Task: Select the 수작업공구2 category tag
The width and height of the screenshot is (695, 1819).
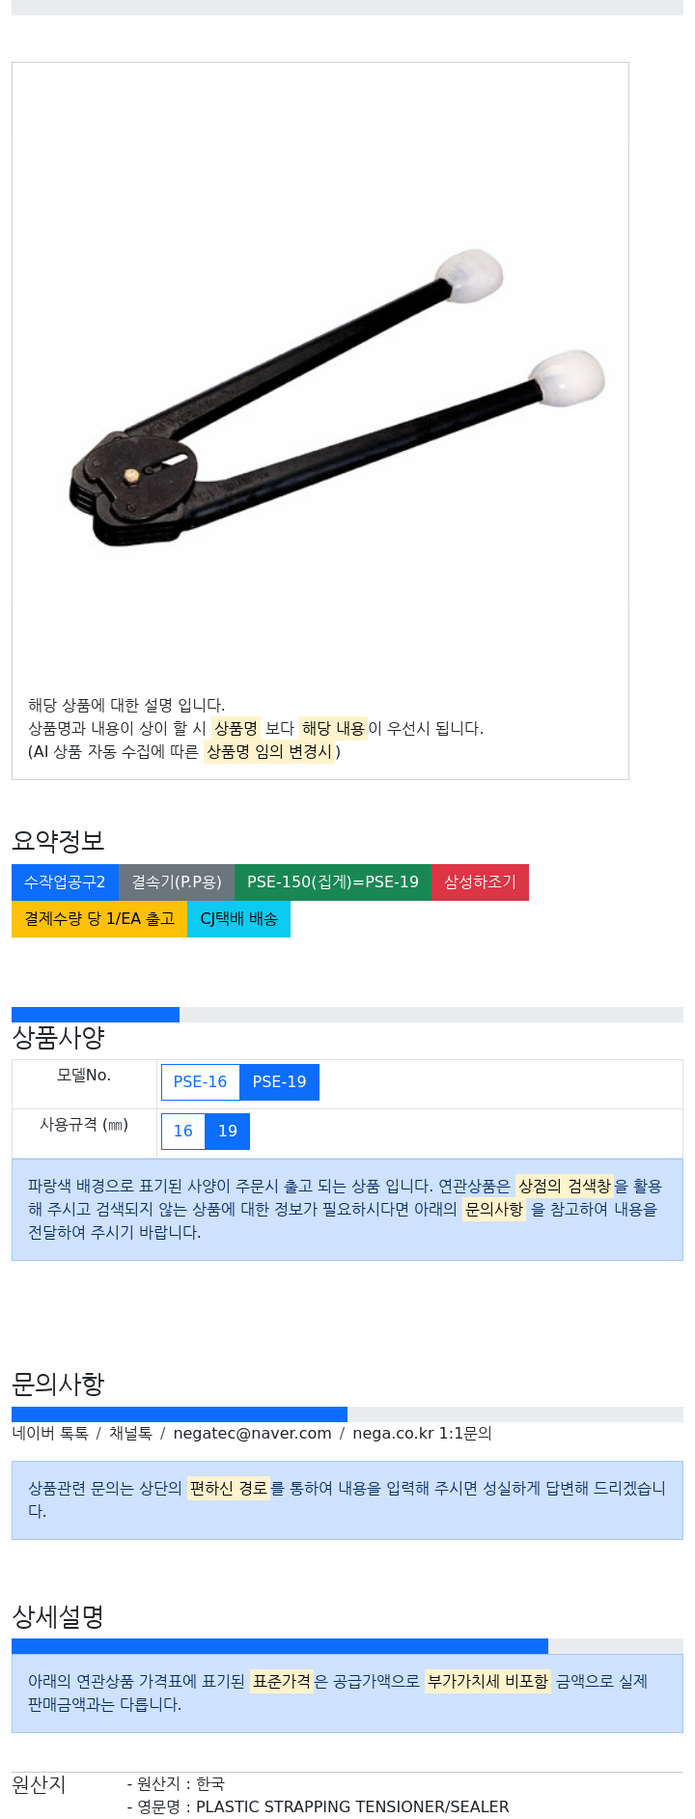Action: tap(65, 882)
